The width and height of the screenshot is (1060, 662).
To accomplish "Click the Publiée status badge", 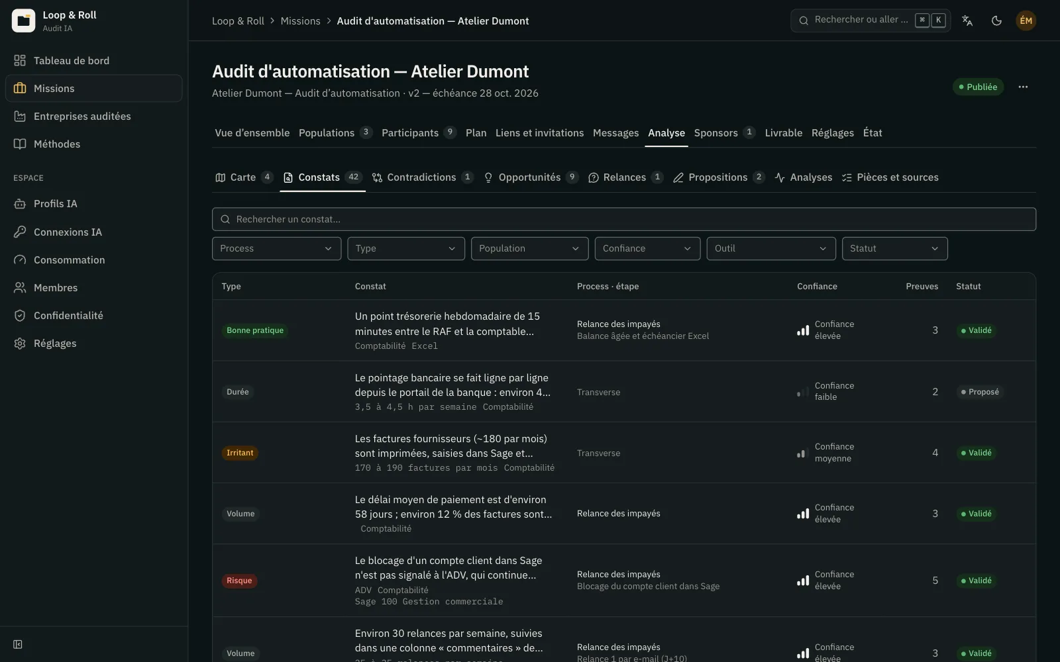I will (x=978, y=87).
